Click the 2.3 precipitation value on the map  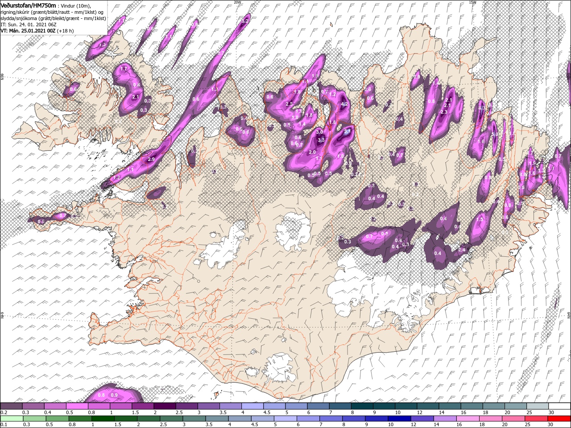point(444,112)
